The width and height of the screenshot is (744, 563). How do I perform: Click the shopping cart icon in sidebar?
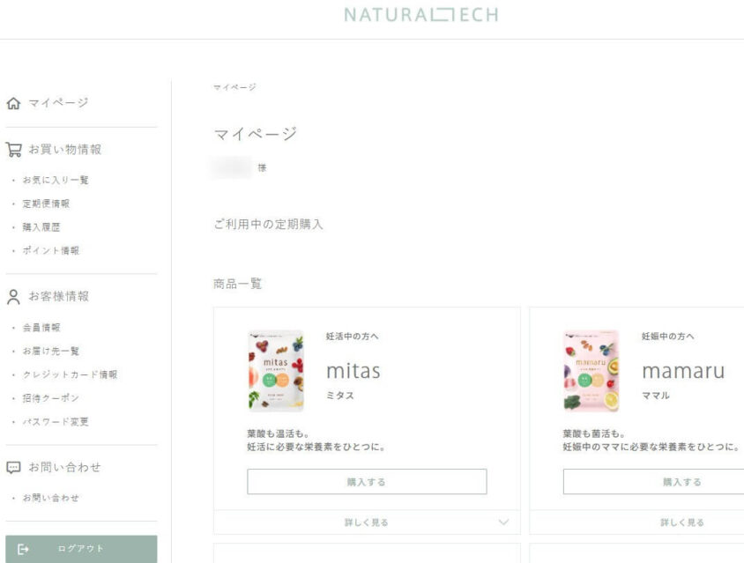point(13,150)
